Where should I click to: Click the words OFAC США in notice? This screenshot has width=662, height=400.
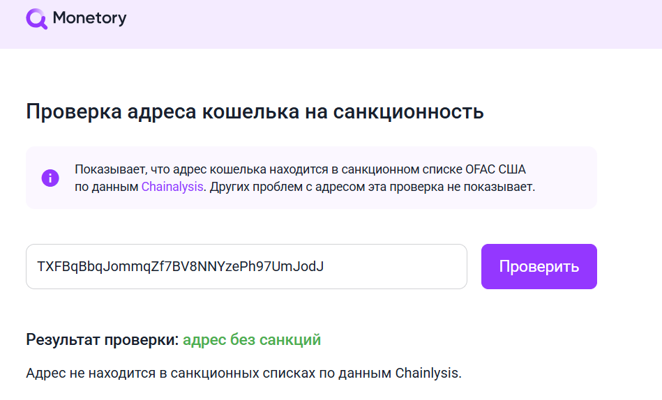coord(496,169)
